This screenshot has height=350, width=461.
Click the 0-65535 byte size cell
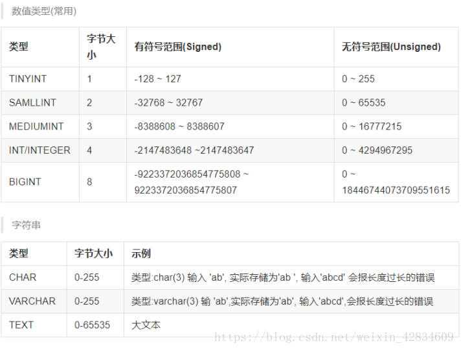pos(95,325)
